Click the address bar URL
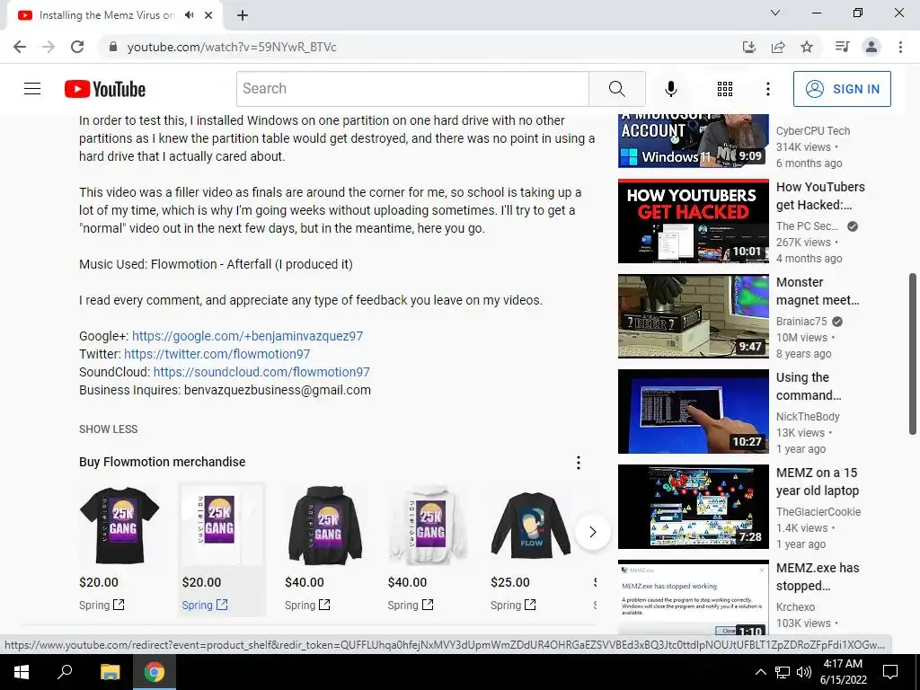This screenshot has height=690, width=920. click(232, 47)
